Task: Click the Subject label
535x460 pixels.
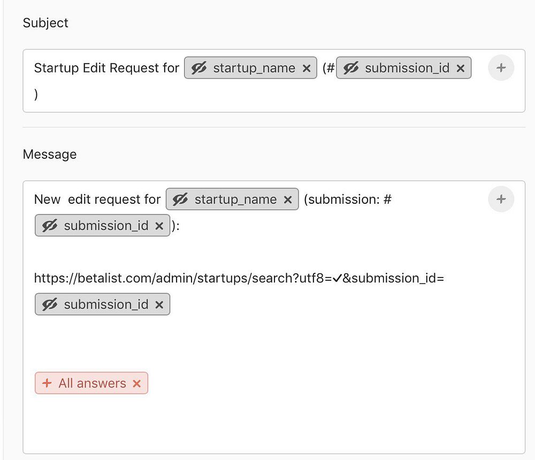Action: [45, 23]
